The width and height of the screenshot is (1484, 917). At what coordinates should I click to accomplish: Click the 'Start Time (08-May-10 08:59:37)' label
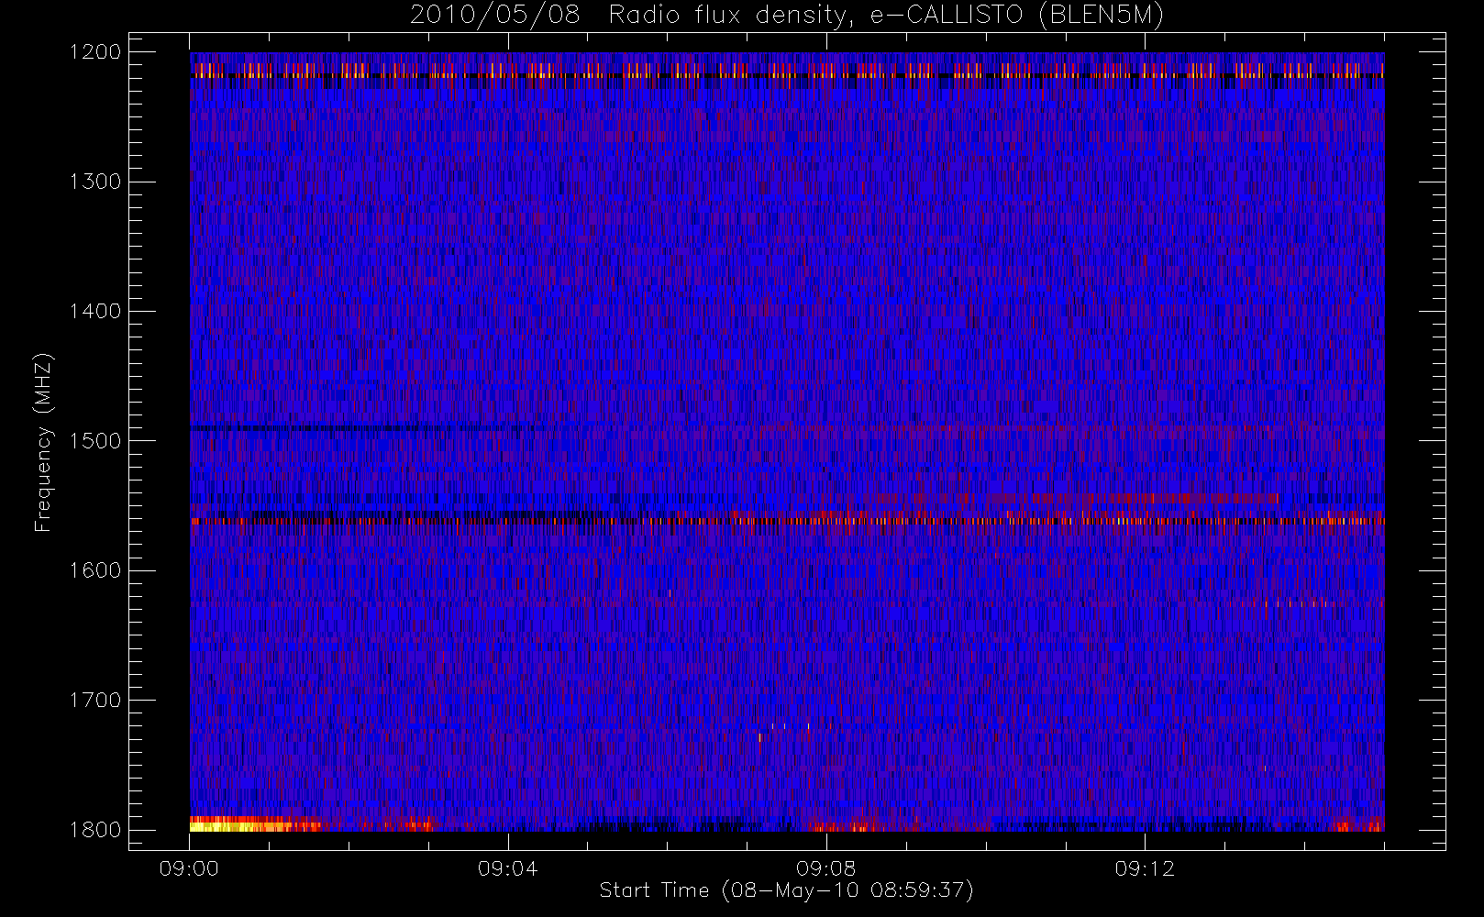click(786, 890)
